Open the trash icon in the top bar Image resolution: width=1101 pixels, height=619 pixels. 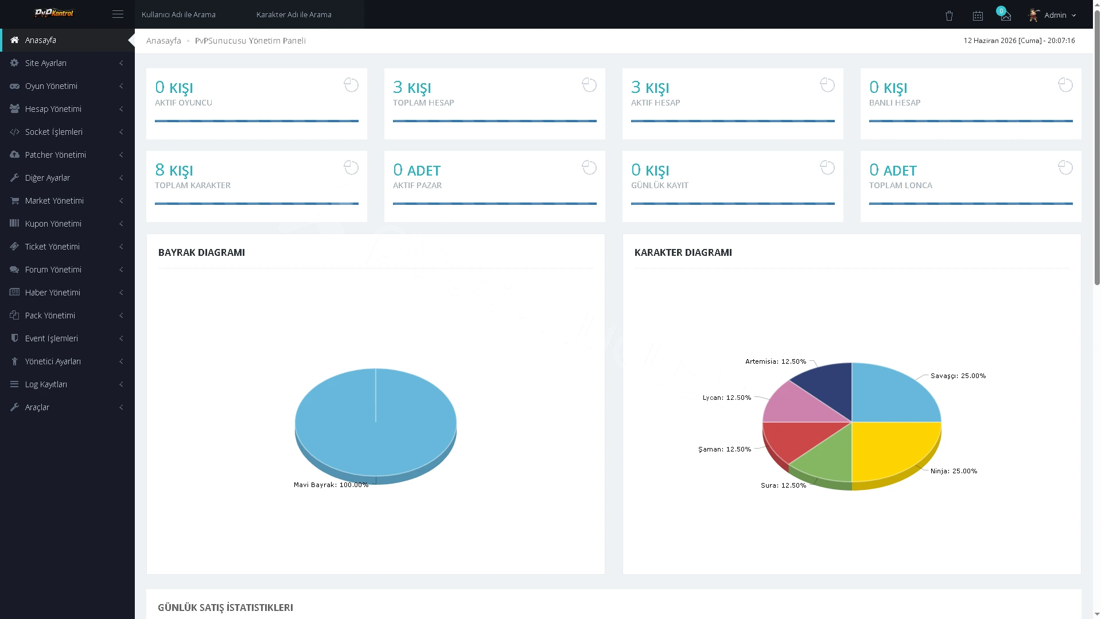pyautogui.click(x=949, y=15)
